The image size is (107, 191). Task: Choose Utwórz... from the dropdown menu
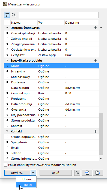tap(26, 179)
